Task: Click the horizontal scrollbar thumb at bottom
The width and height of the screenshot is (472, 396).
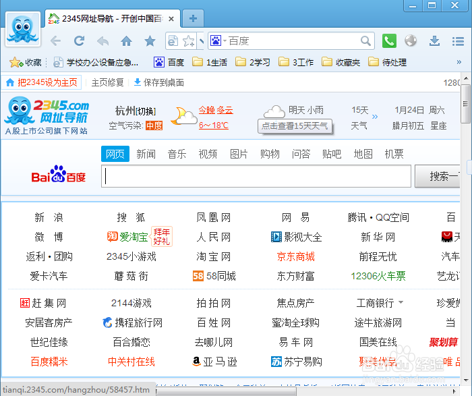Action: coord(226,391)
